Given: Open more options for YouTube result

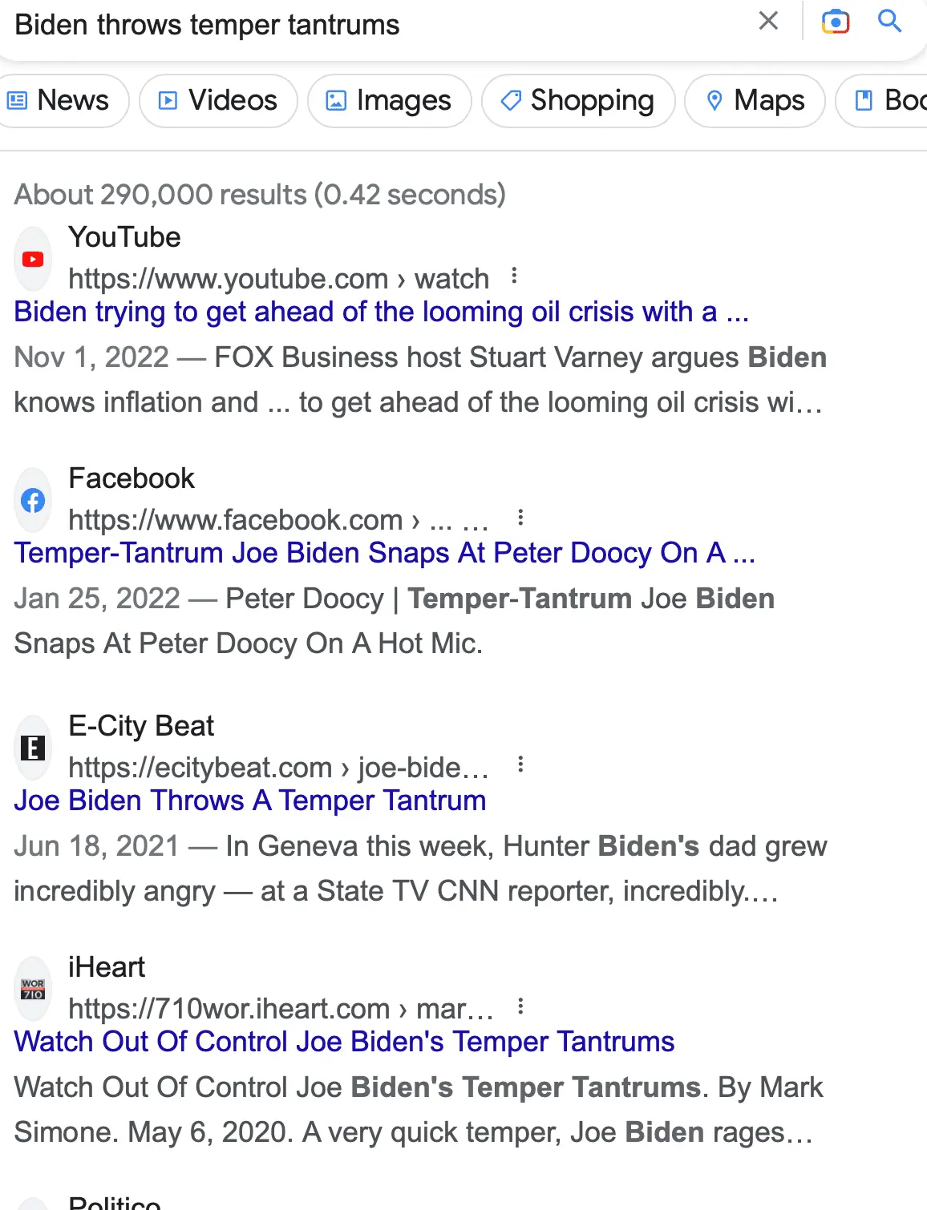Looking at the screenshot, I should pos(515,277).
